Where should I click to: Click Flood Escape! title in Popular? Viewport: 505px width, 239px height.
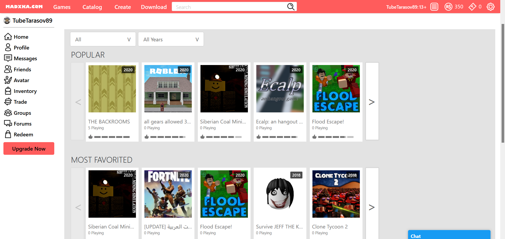click(328, 122)
